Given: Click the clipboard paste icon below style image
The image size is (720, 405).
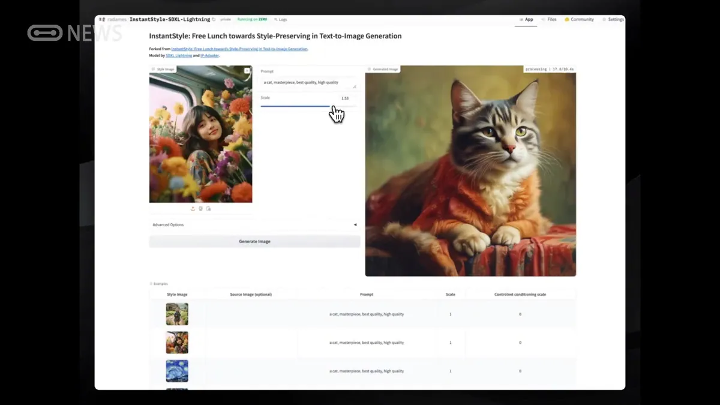Looking at the screenshot, I should 208,208.
